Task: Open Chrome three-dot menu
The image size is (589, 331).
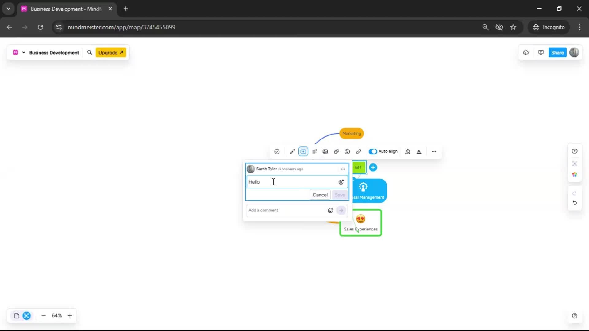Action: click(x=579, y=27)
